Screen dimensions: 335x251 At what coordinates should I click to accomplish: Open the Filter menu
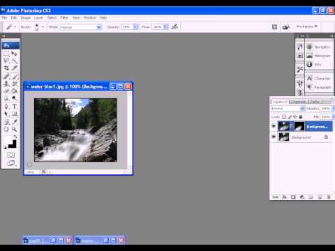[x=64, y=17]
